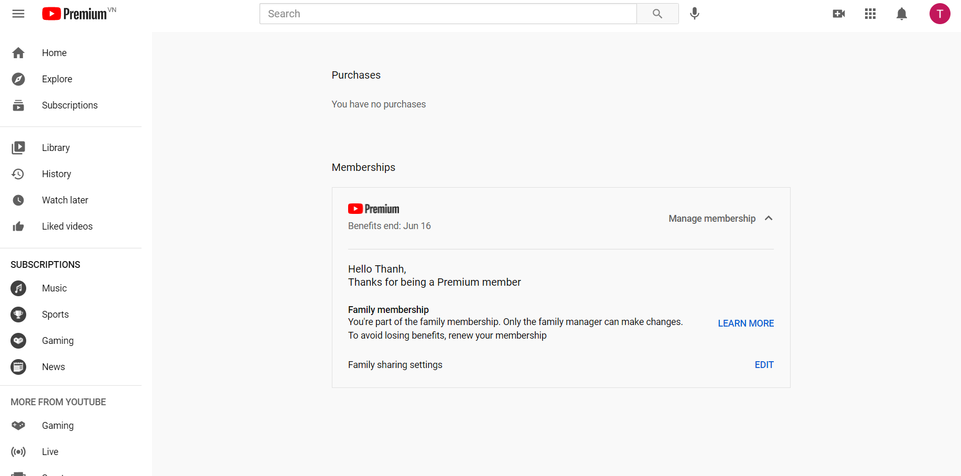Collapse the Manage membership chevron
Screen dimensions: 961x476
(769, 218)
